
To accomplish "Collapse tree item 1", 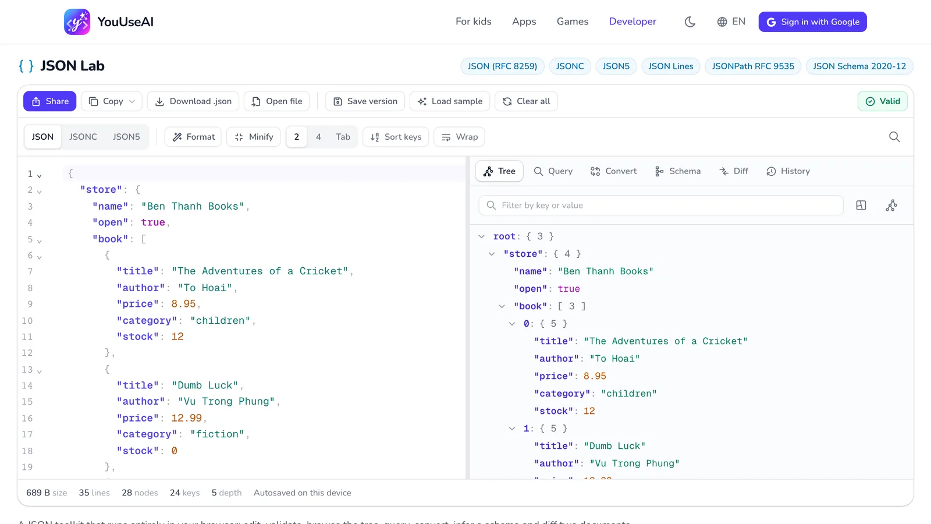I will click(512, 429).
